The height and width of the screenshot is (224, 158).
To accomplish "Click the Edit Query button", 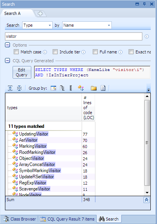I will pyautogui.click(x=22, y=72).
